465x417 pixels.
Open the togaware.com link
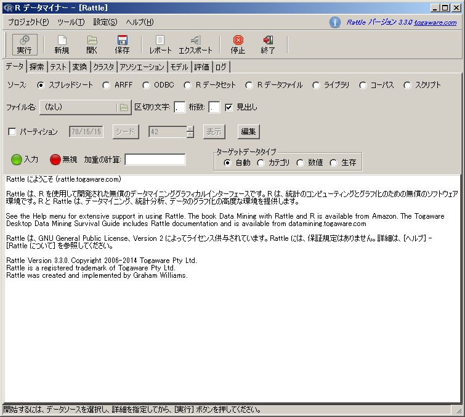click(x=435, y=23)
